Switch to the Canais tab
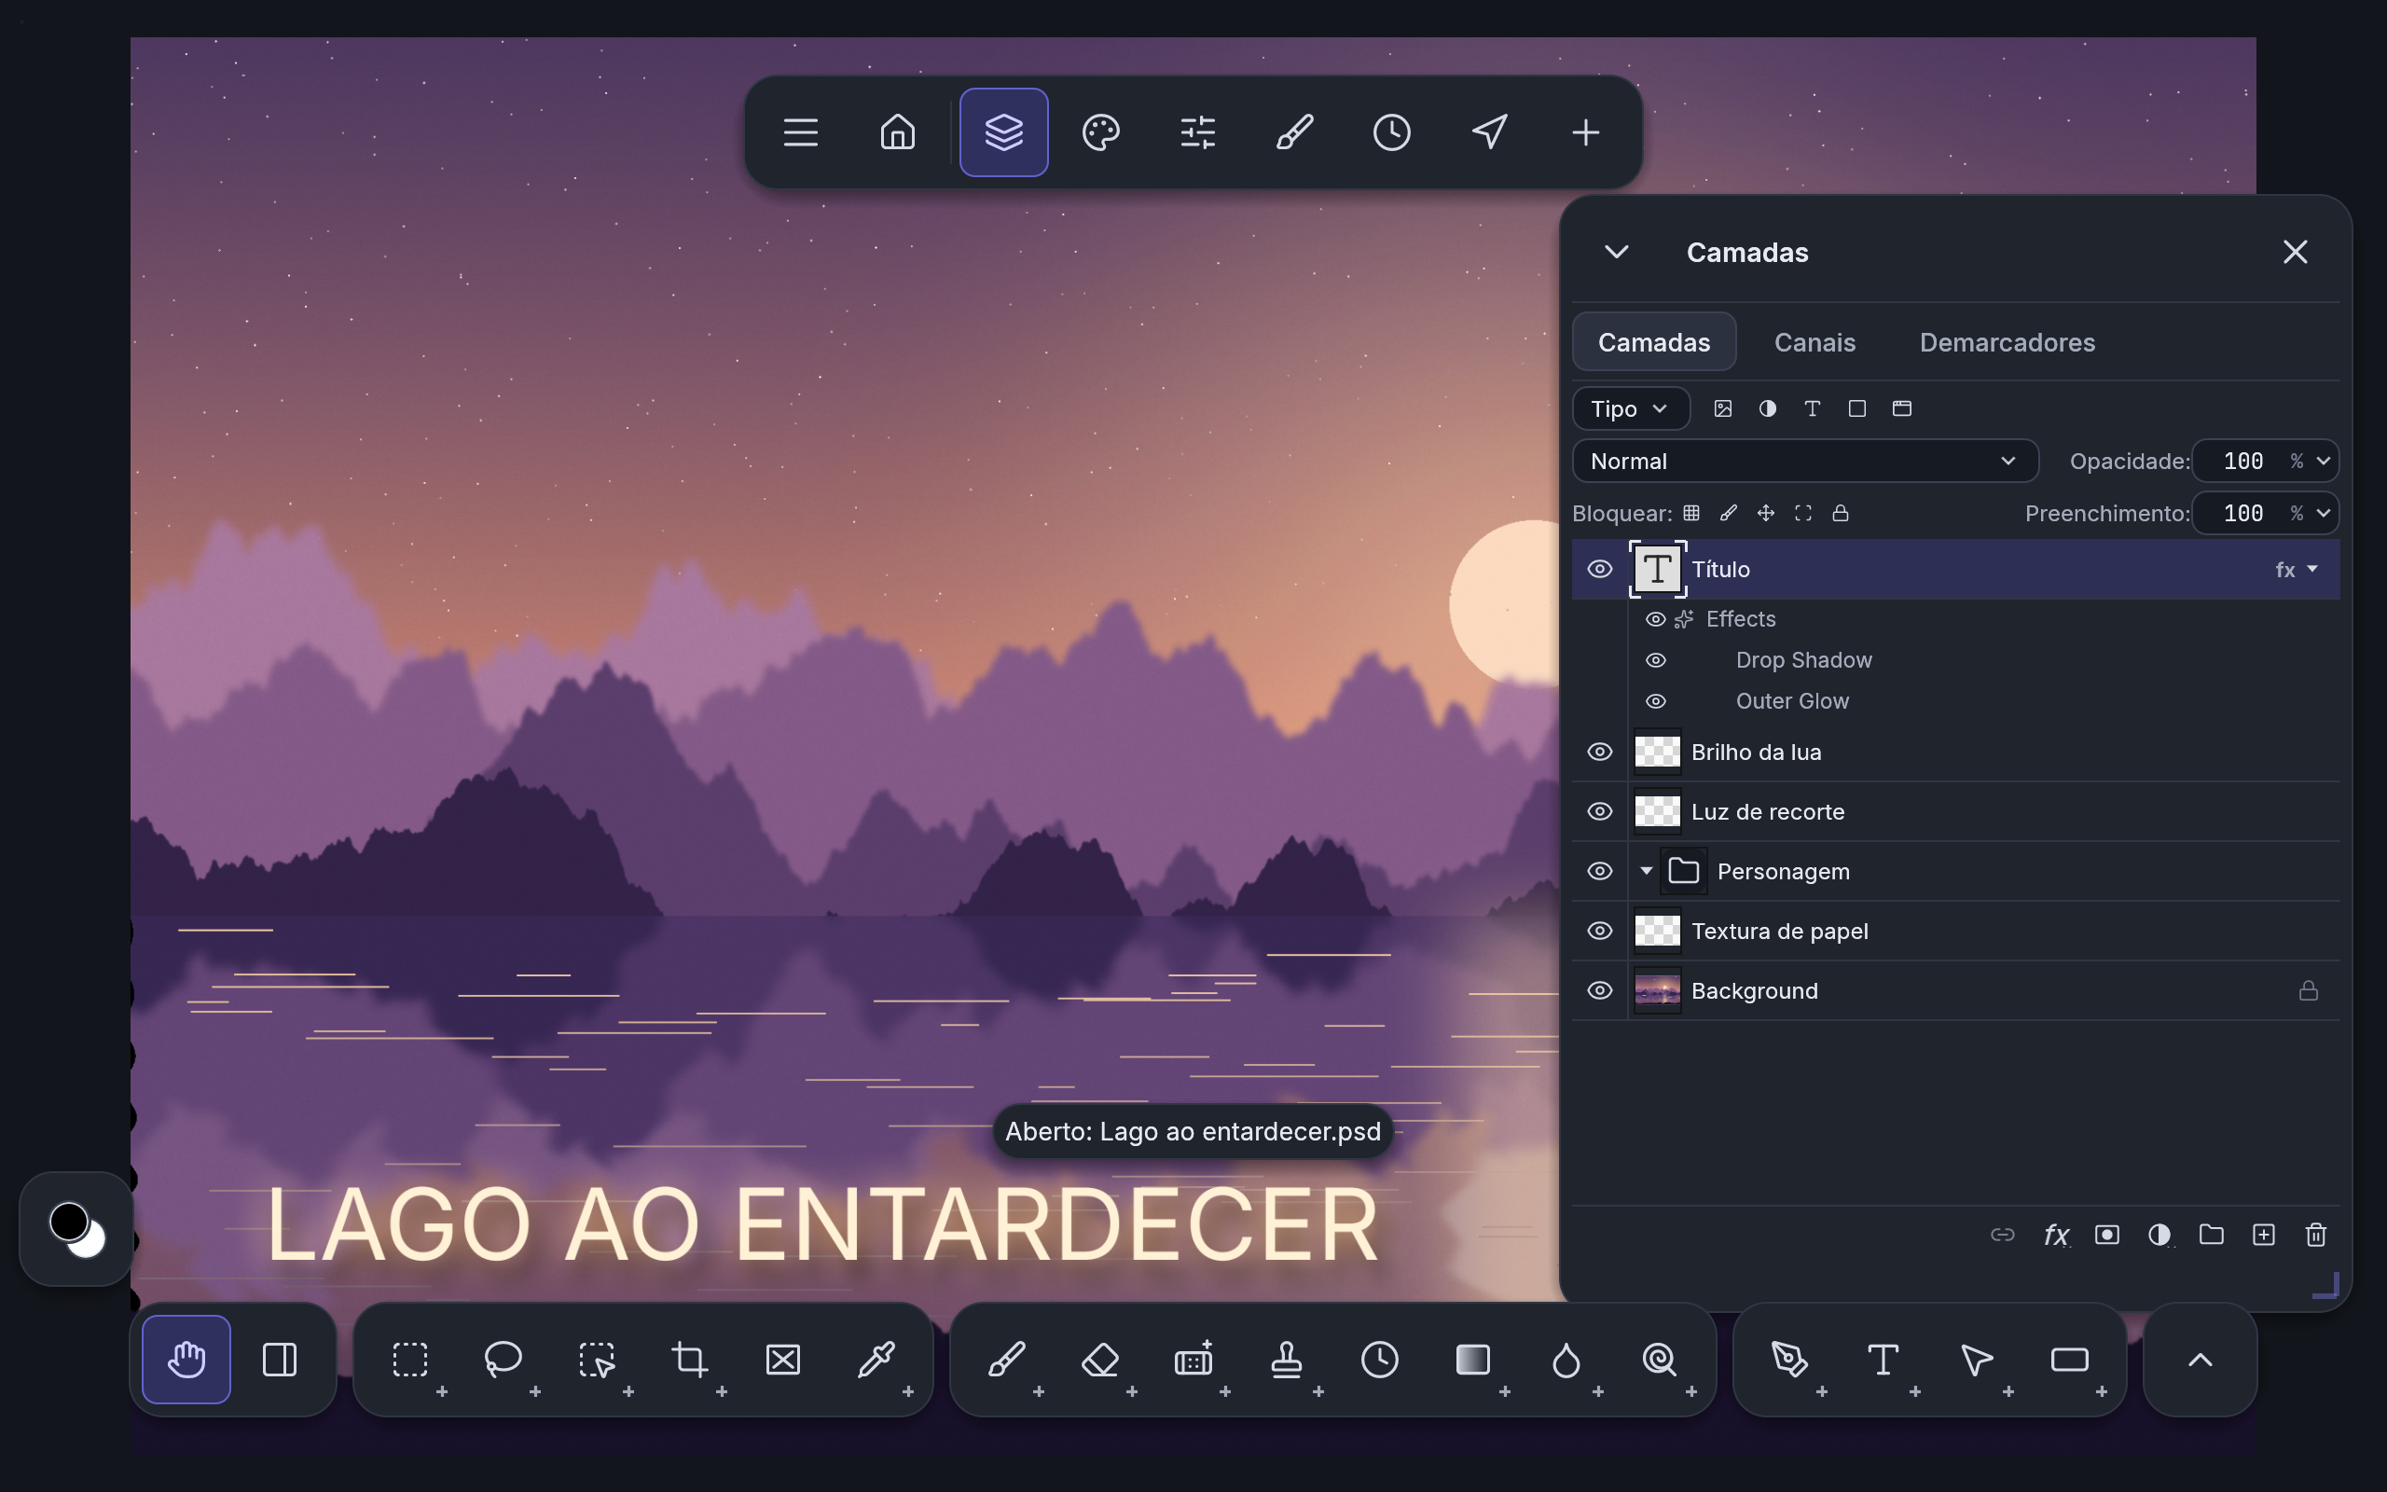 [1814, 342]
